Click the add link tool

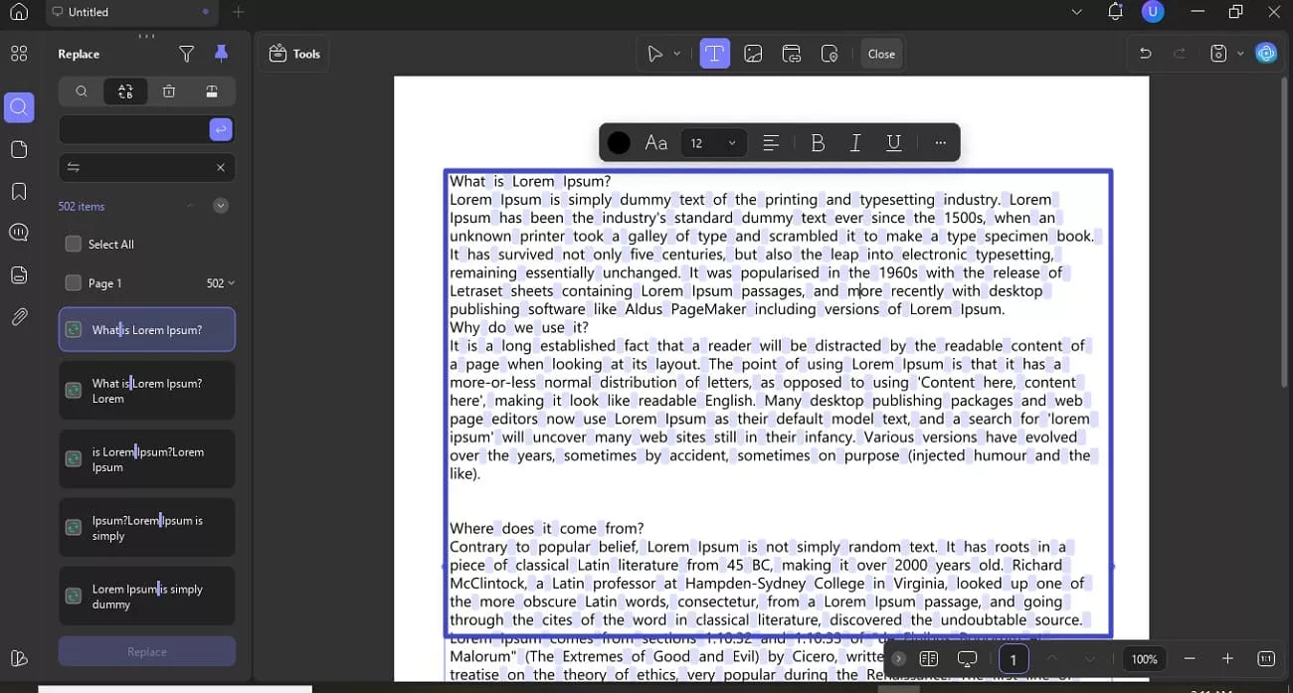tap(792, 53)
